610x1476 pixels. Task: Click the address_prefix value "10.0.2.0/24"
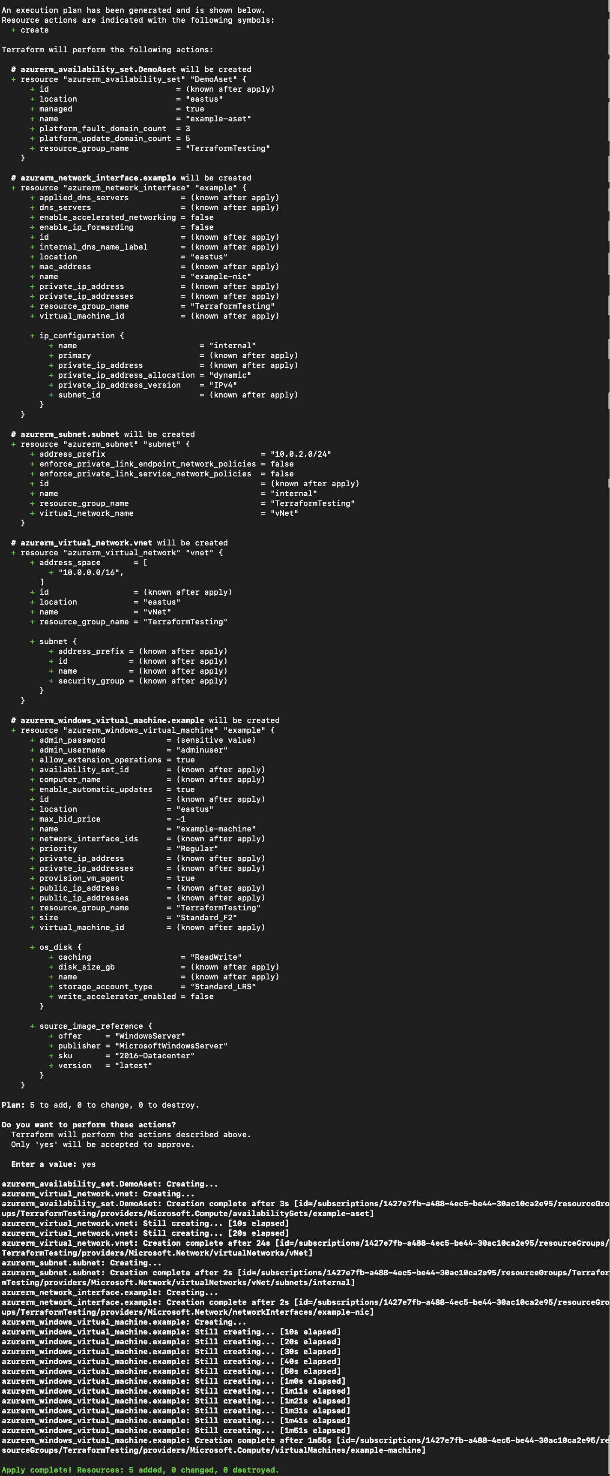pos(300,454)
